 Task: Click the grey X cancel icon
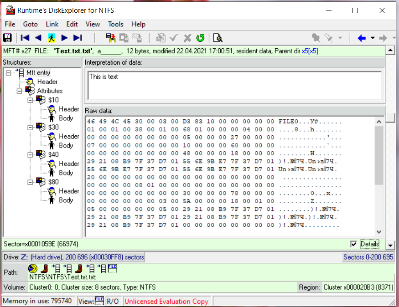[x=187, y=38]
